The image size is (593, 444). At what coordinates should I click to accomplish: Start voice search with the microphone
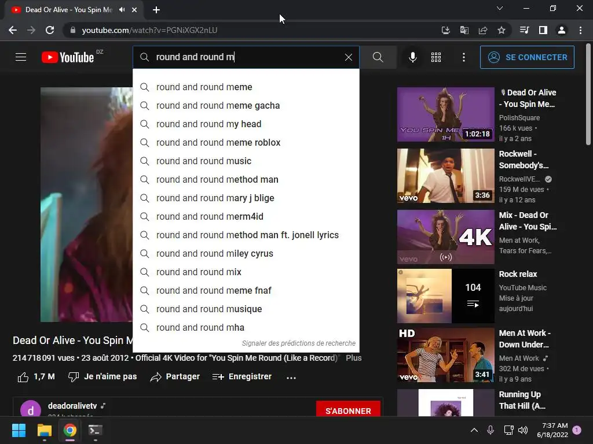coord(413,57)
